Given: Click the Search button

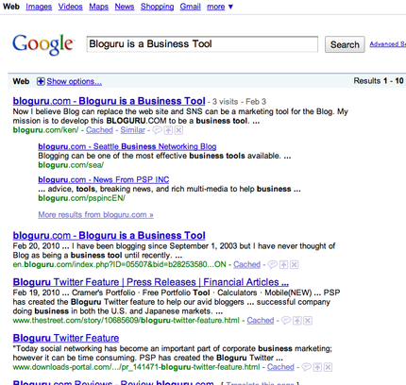Looking at the screenshot, I should [345, 44].
